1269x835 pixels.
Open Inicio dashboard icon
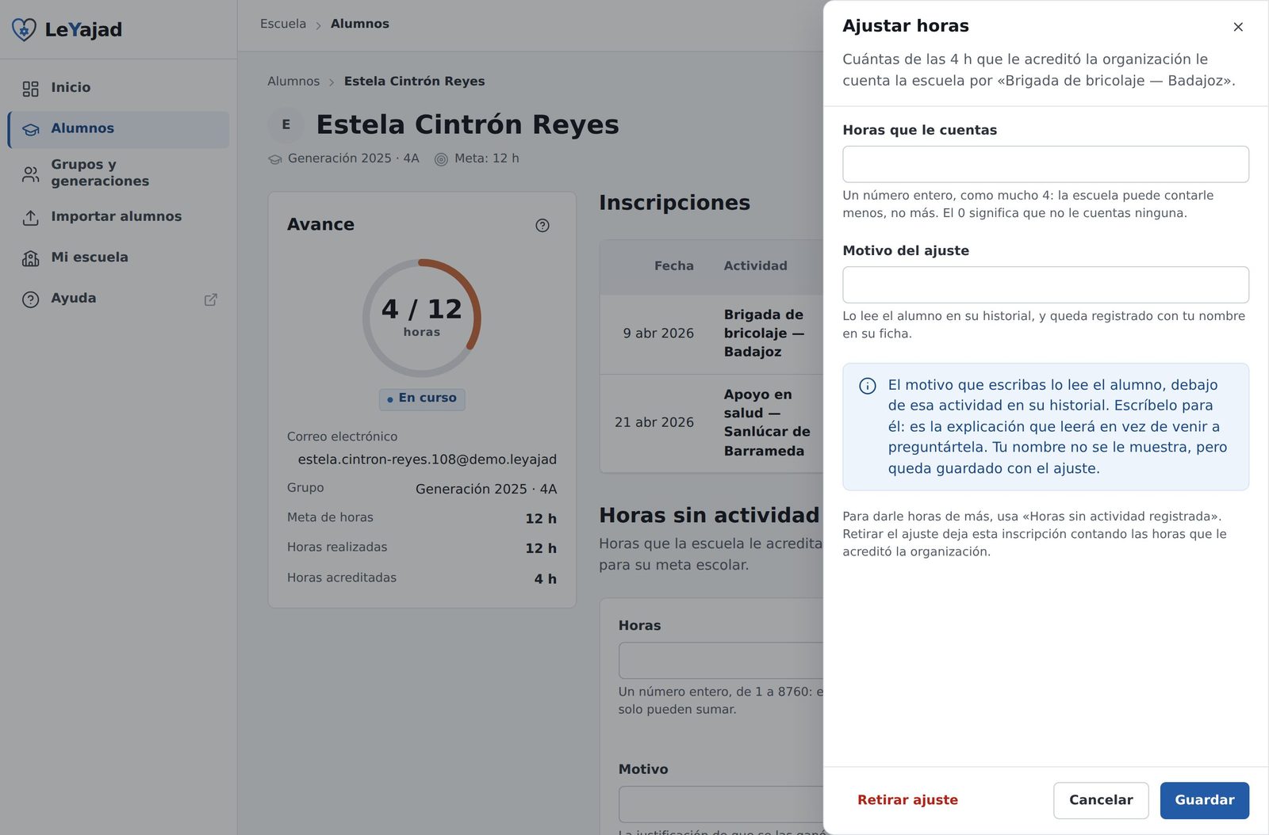(x=31, y=89)
